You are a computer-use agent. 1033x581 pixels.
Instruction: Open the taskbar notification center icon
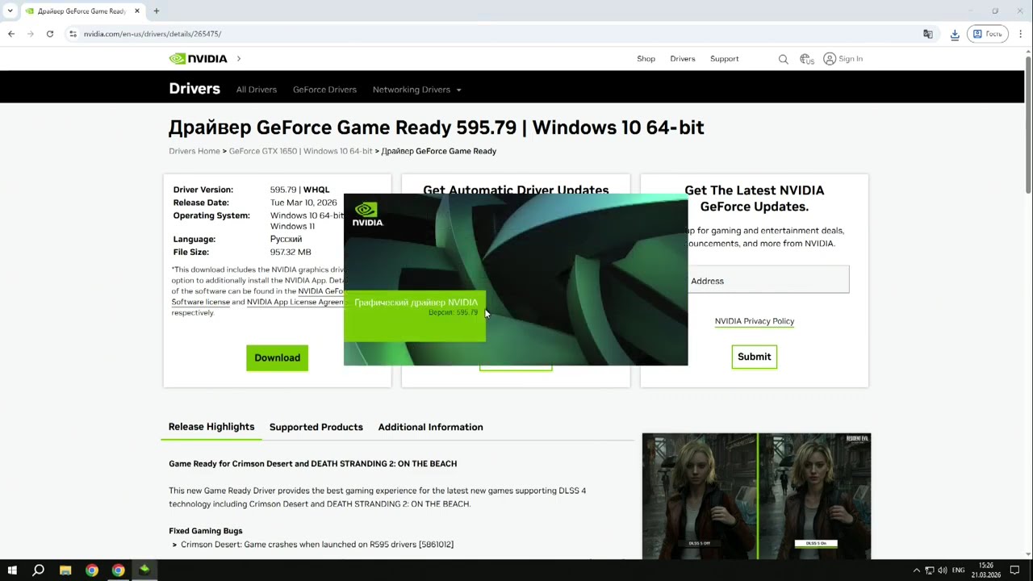pos(1014,571)
